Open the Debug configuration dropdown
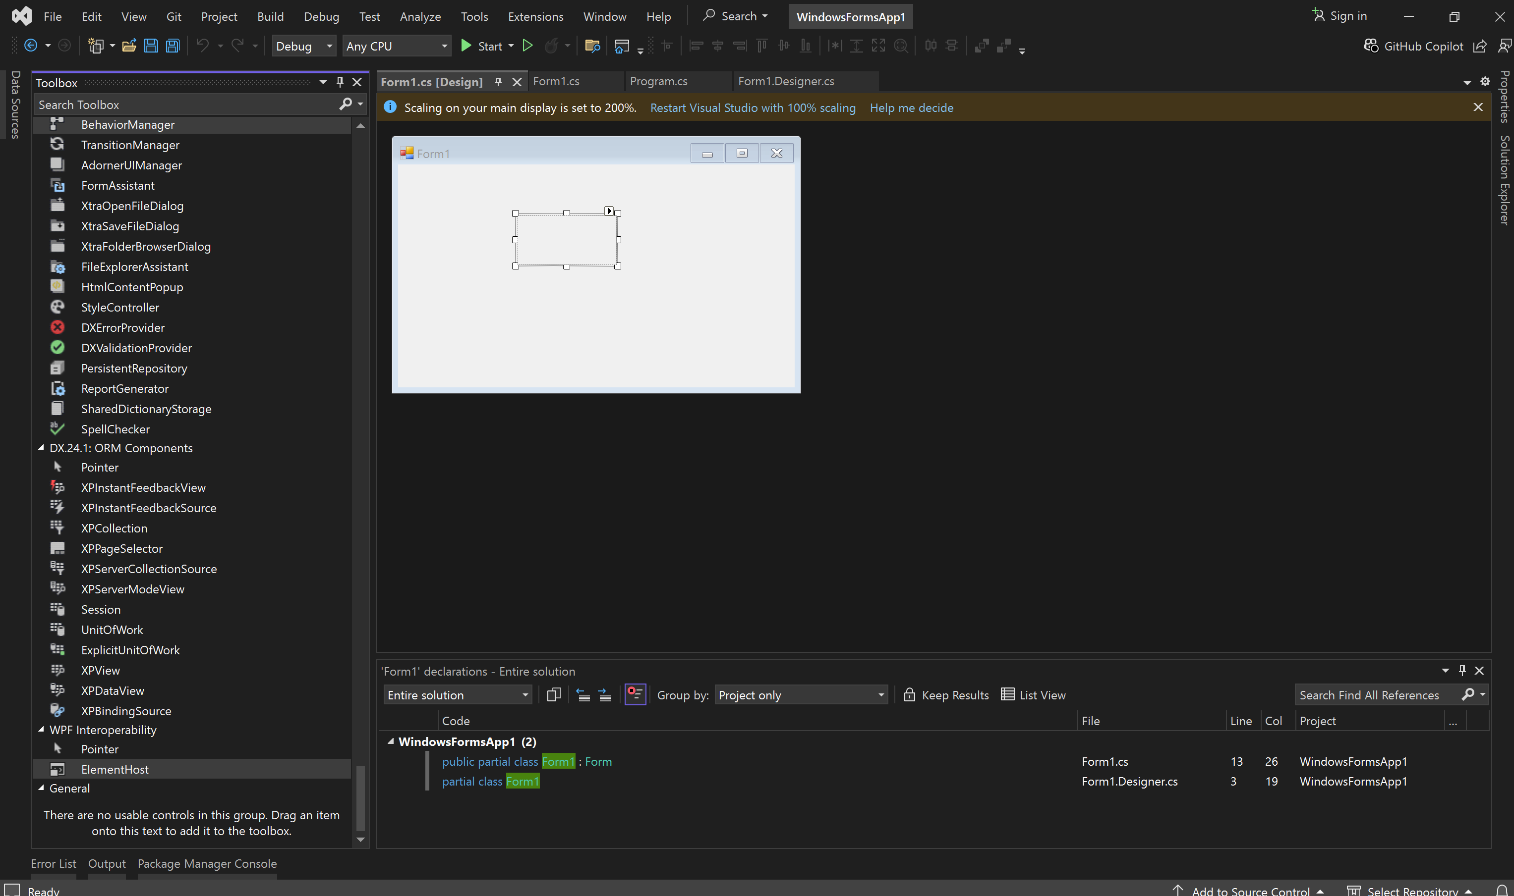The image size is (1514, 896). point(304,46)
